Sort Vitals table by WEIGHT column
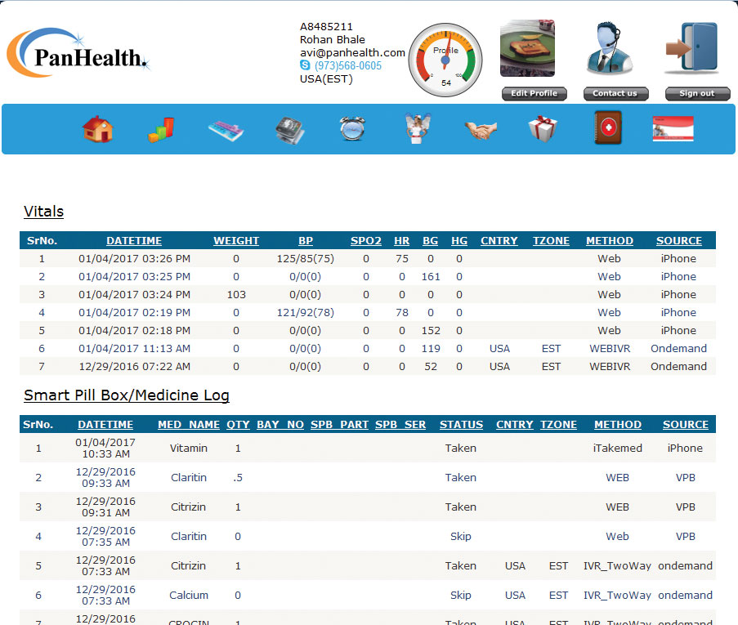The height and width of the screenshot is (625, 738). coord(236,241)
